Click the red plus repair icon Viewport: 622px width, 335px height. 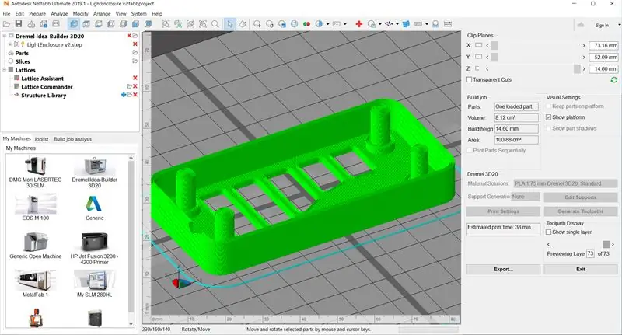tap(359, 24)
